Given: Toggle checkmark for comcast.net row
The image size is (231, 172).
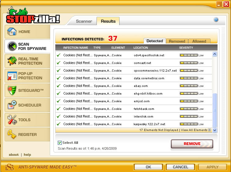Looking at the screenshot, I should pos(59,63).
